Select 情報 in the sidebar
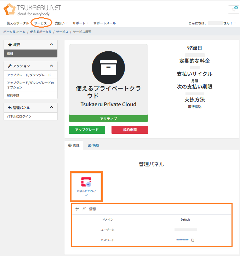Image resolution: width=240 pixels, height=256 pixels. [30, 54]
